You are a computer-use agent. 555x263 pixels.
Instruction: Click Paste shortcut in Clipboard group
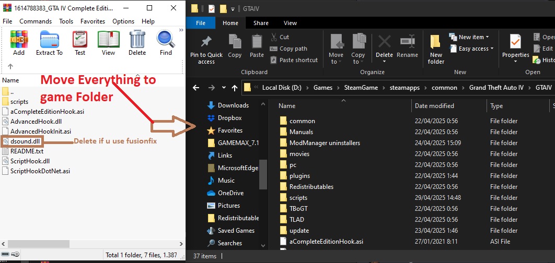294,60
